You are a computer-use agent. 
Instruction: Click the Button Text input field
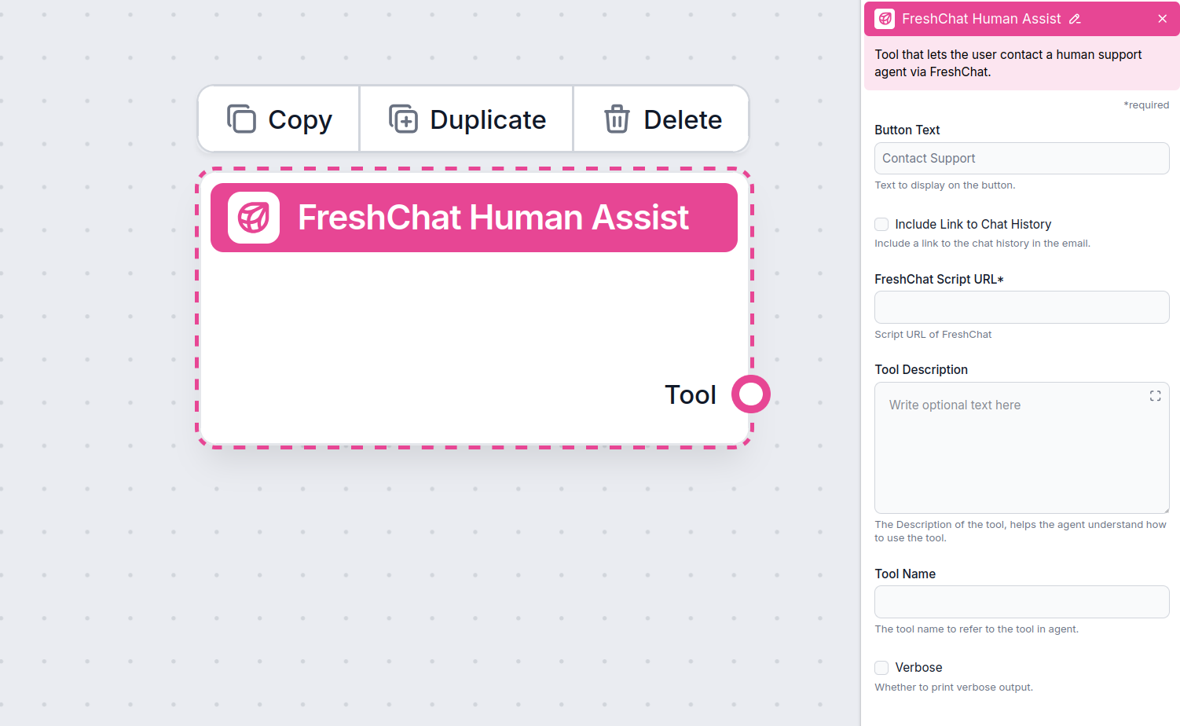1021,158
